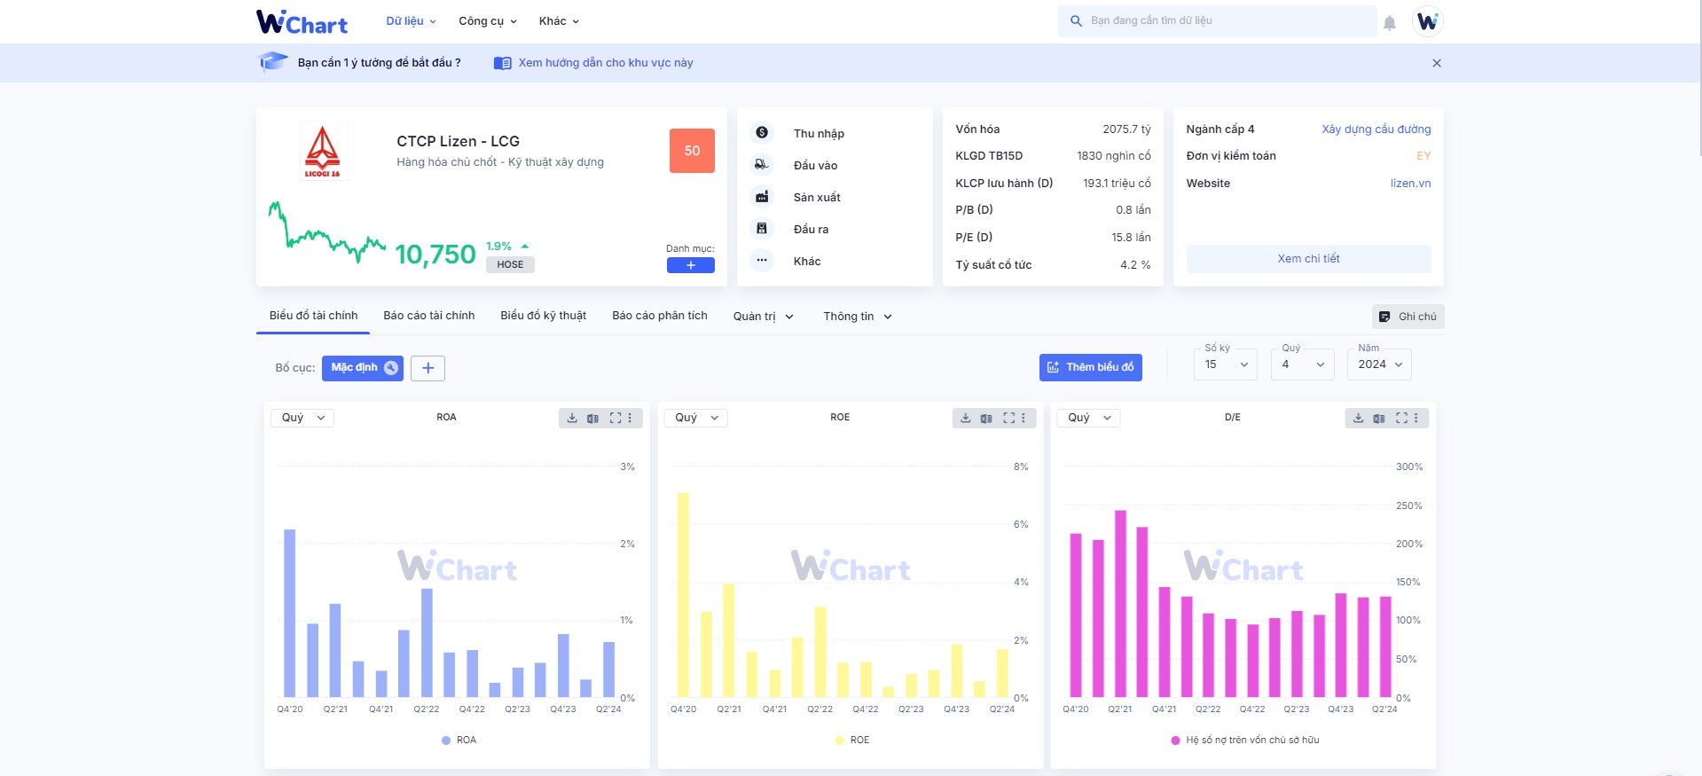The height and width of the screenshot is (776, 1702).
Task: Open the lizen.vn website link
Action: (1410, 184)
